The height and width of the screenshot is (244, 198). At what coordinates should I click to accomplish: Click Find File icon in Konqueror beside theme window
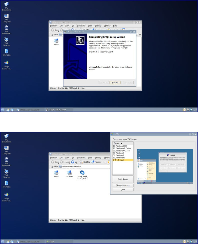pos(81,162)
